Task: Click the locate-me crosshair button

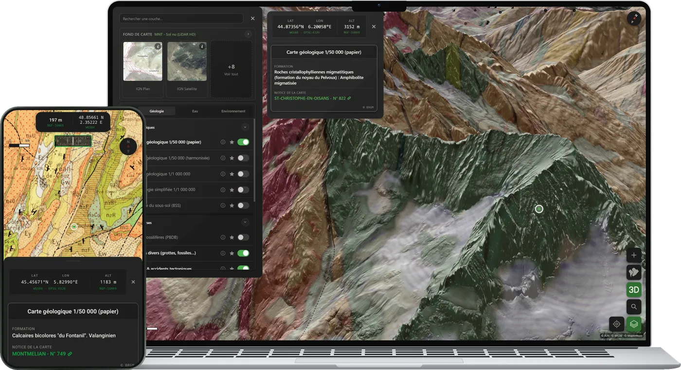Action: pos(616,324)
